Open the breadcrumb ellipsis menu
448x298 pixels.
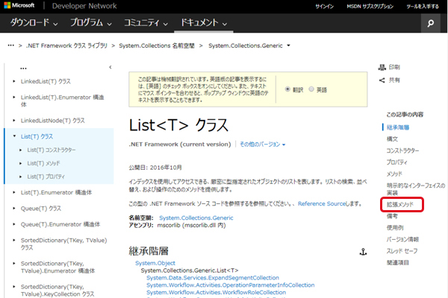click(x=11, y=45)
